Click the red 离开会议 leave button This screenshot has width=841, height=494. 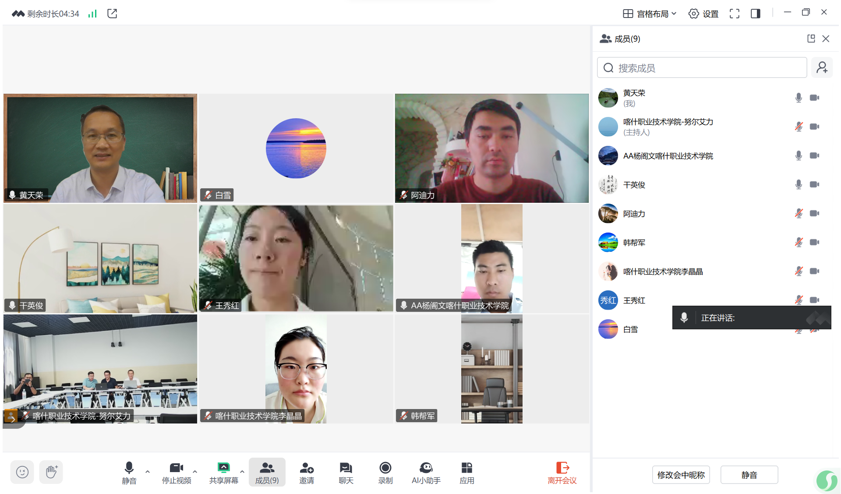(x=562, y=472)
